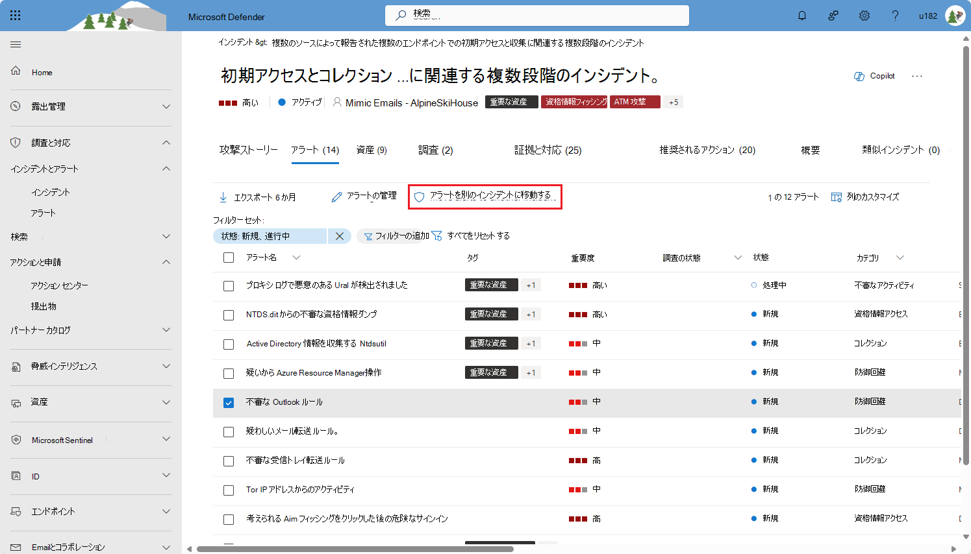971x554 pixels.
Task: Switch to the 攻撃ストーリー tab
Action: 249,150
